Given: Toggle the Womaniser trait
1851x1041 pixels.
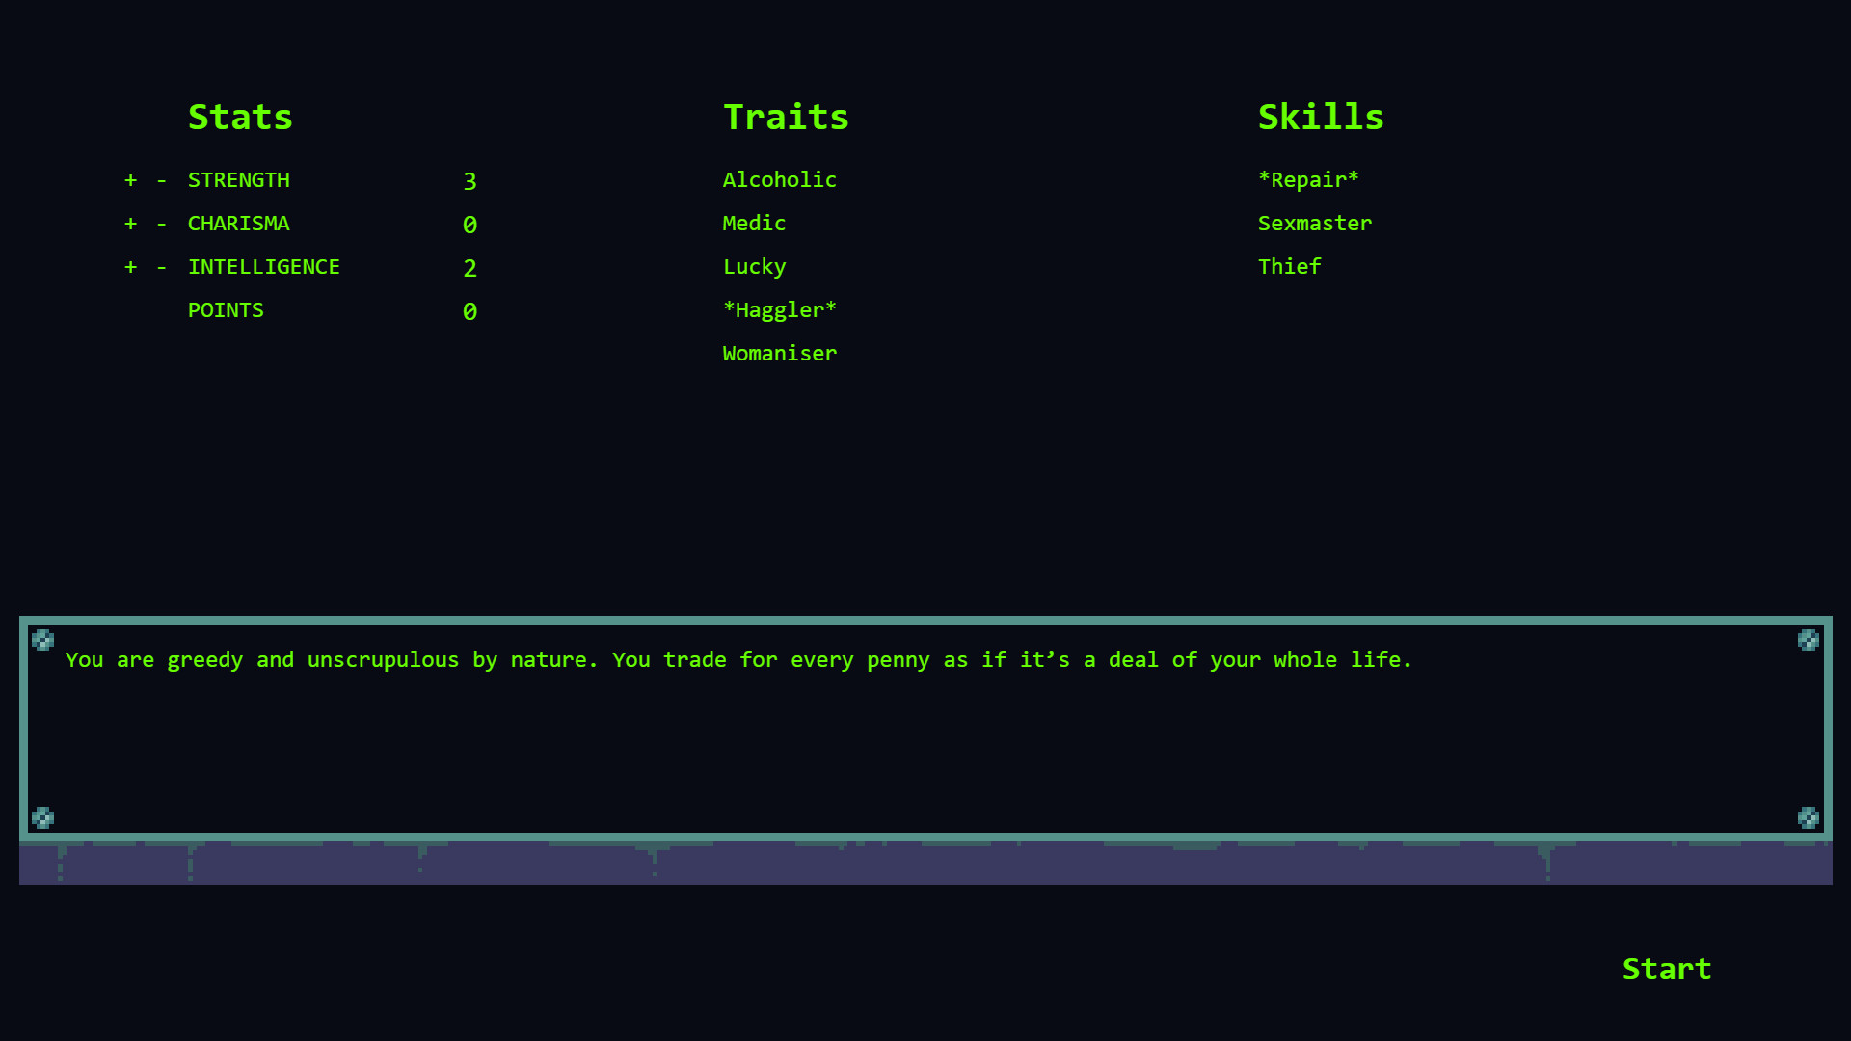Looking at the screenshot, I should click(x=779, y=354).
